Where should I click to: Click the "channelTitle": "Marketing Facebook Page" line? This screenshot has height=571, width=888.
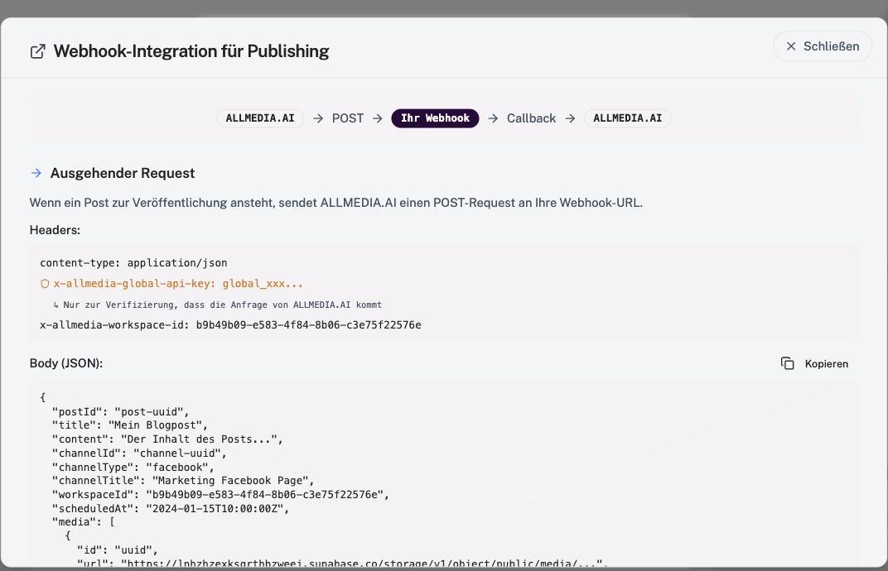[183, 481]
